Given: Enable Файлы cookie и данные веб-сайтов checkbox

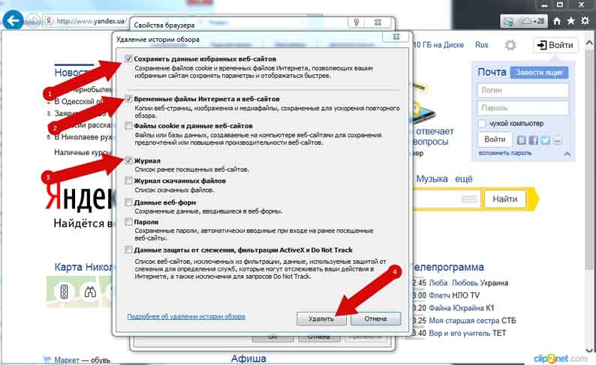Looking at the screenshot, I should tap(128, 126).
